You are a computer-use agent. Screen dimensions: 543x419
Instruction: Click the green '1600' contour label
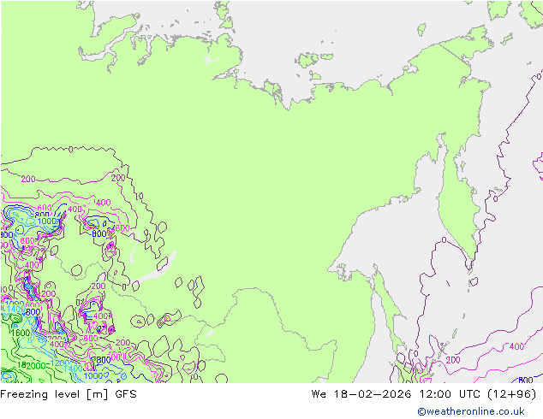click(21, 333)
